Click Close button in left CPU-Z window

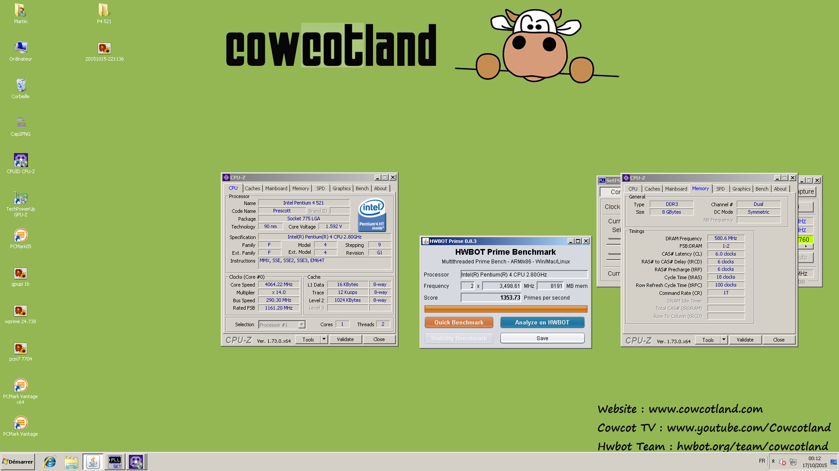[x=379, y=339]
